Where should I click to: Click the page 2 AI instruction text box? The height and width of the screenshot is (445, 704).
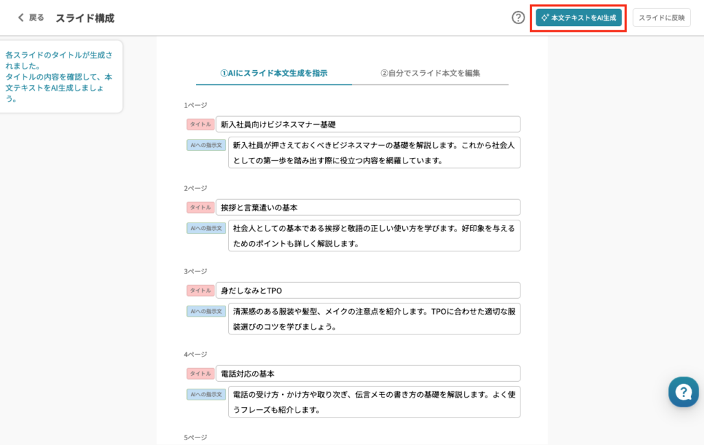[x=374, y=236]
